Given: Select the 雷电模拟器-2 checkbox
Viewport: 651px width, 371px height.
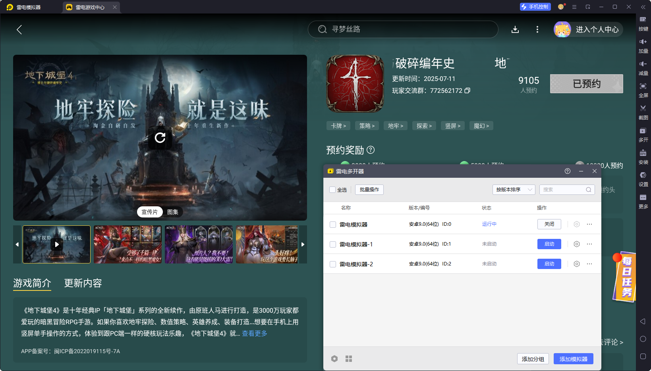Looking at the screenshot, I should [333, 264].
